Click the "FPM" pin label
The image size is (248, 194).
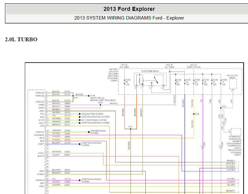[x=42, y=126]
